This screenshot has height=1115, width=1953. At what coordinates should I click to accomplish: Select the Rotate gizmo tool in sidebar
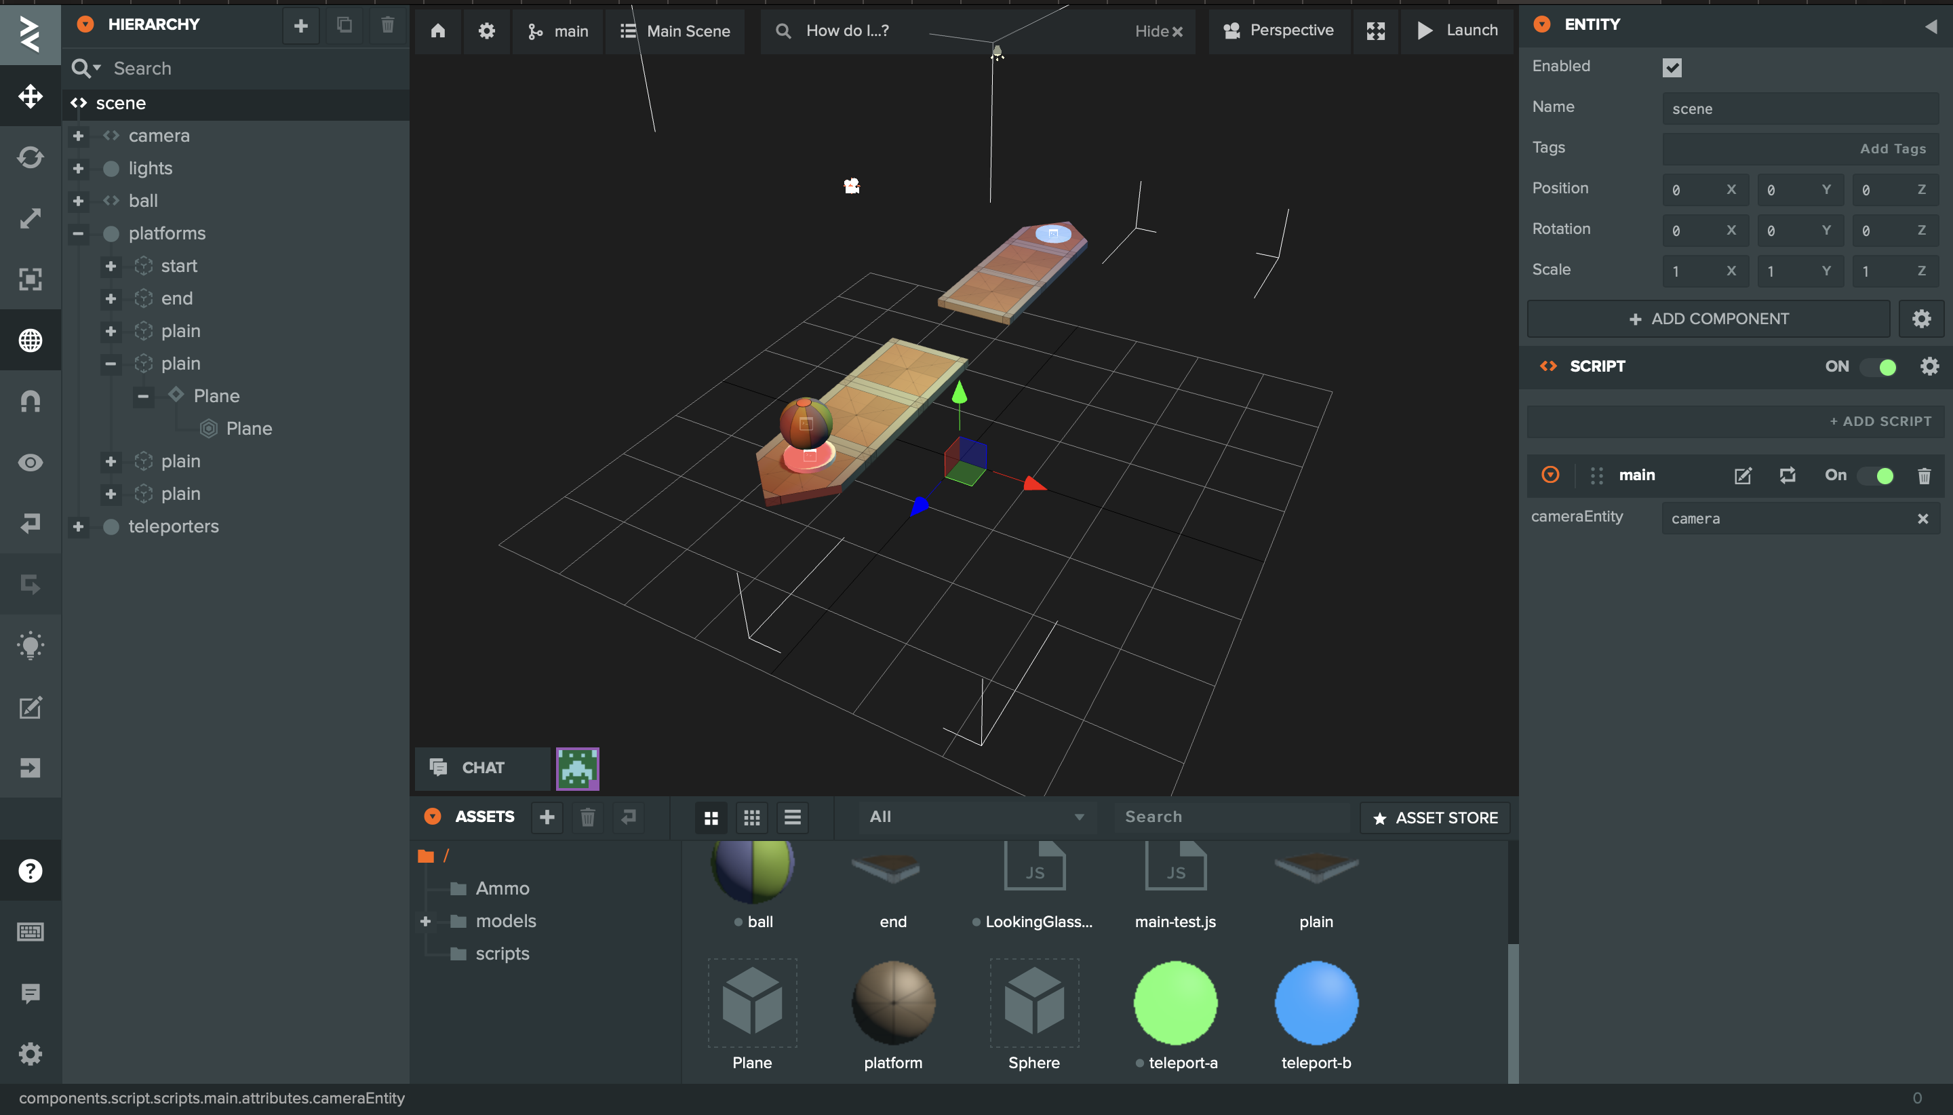click(x=30, y=157)
